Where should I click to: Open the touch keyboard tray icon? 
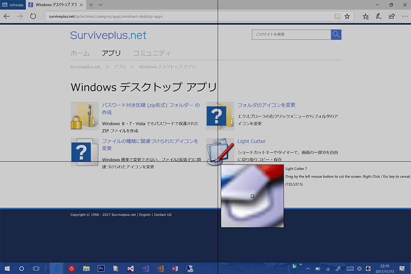350,268
